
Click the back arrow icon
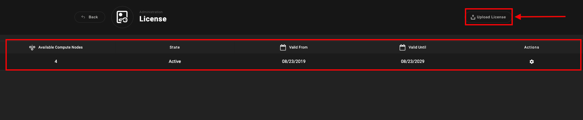[x=83, y=17]
